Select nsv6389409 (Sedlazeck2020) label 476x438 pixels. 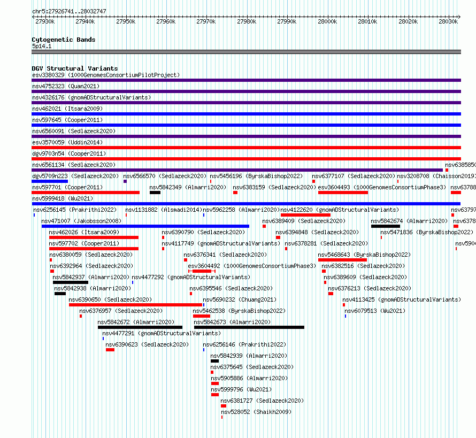[x=304, y=221]
